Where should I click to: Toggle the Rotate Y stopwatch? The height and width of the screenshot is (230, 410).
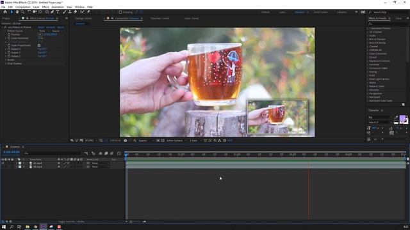pos(9,52)
